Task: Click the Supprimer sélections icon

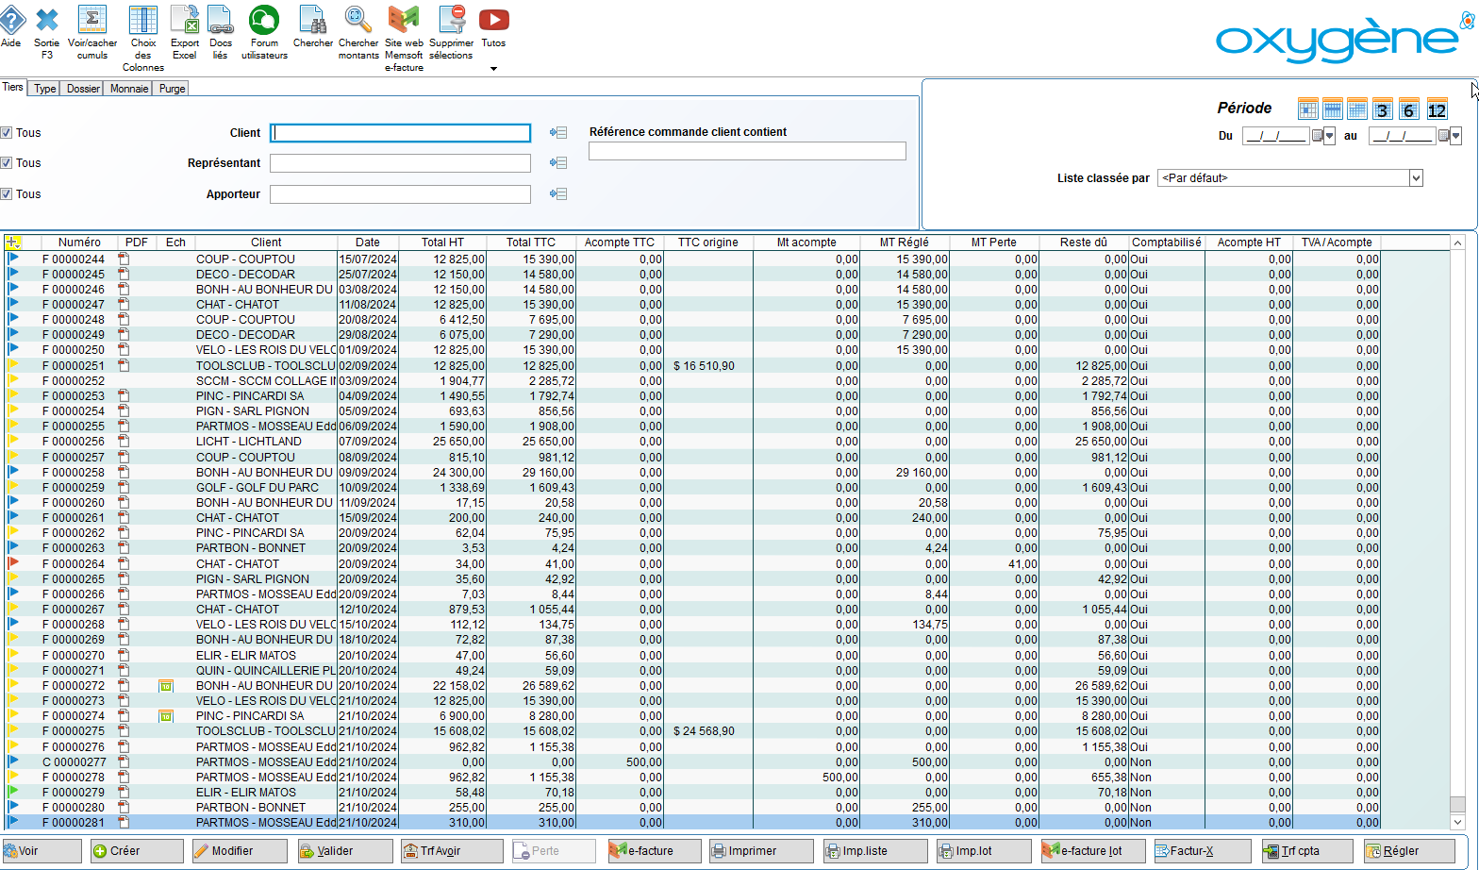Action: tap(452, 21)
